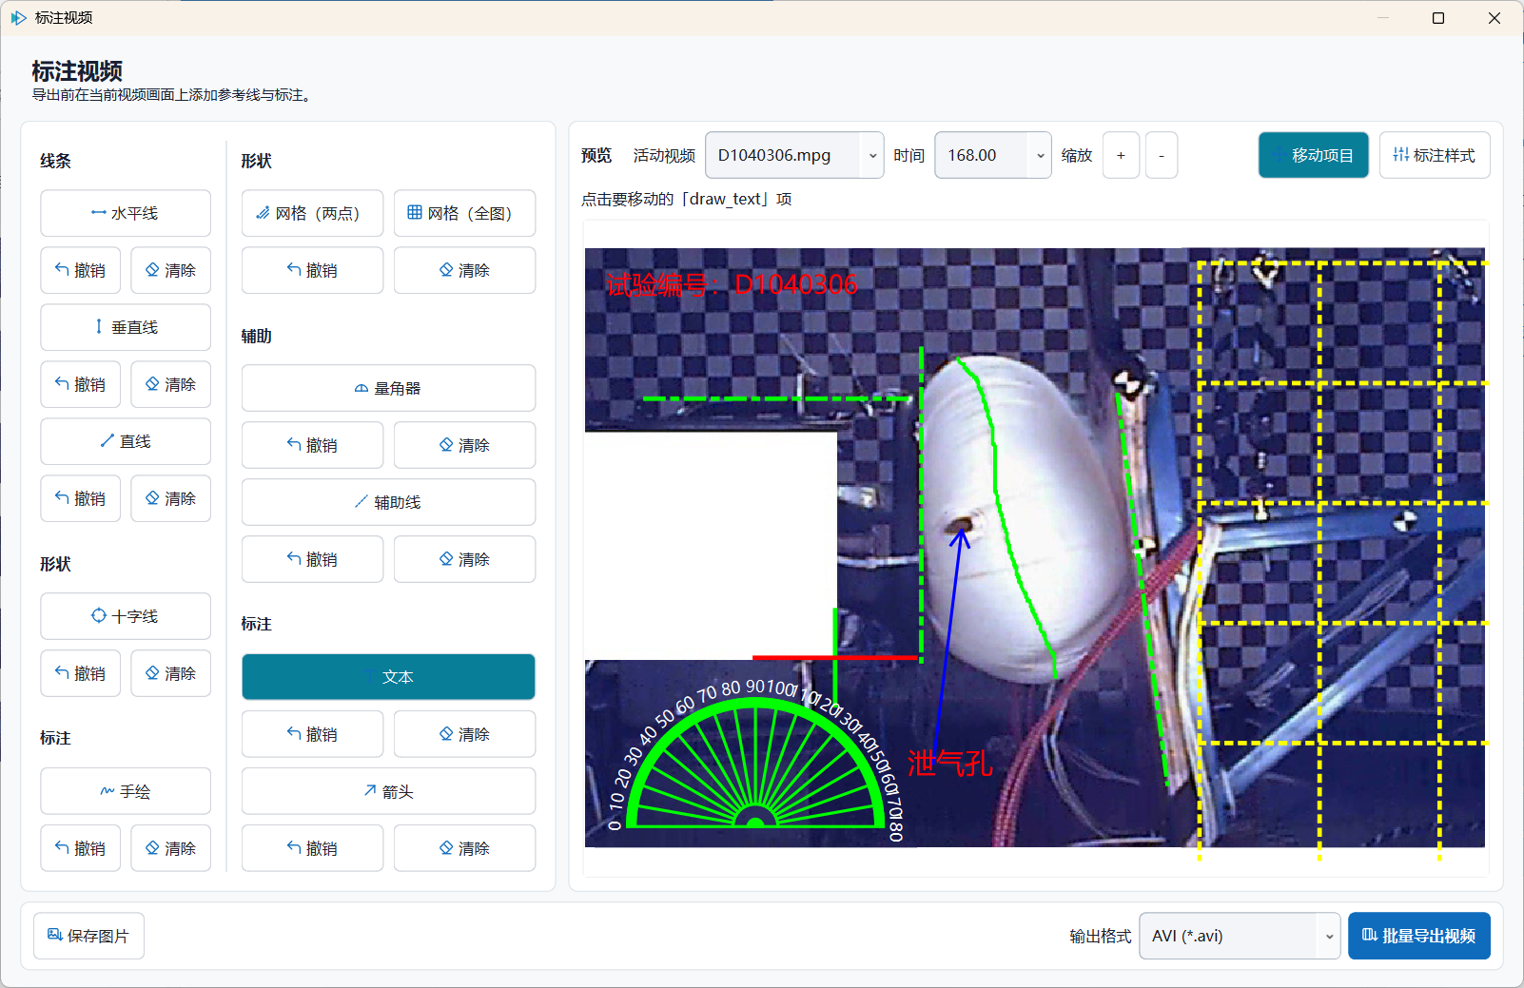
Task: Click the 泄气孔 text label in preview
Action: pos(949,764)
